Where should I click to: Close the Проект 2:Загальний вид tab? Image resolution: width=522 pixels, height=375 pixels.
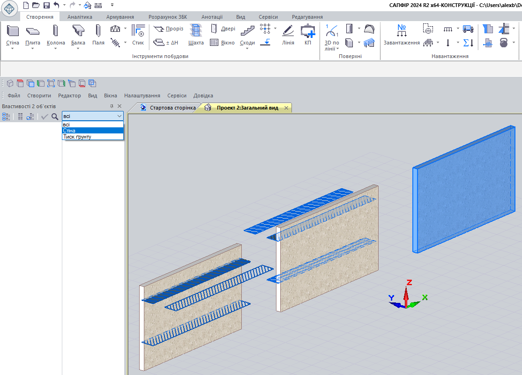(286, 108)
